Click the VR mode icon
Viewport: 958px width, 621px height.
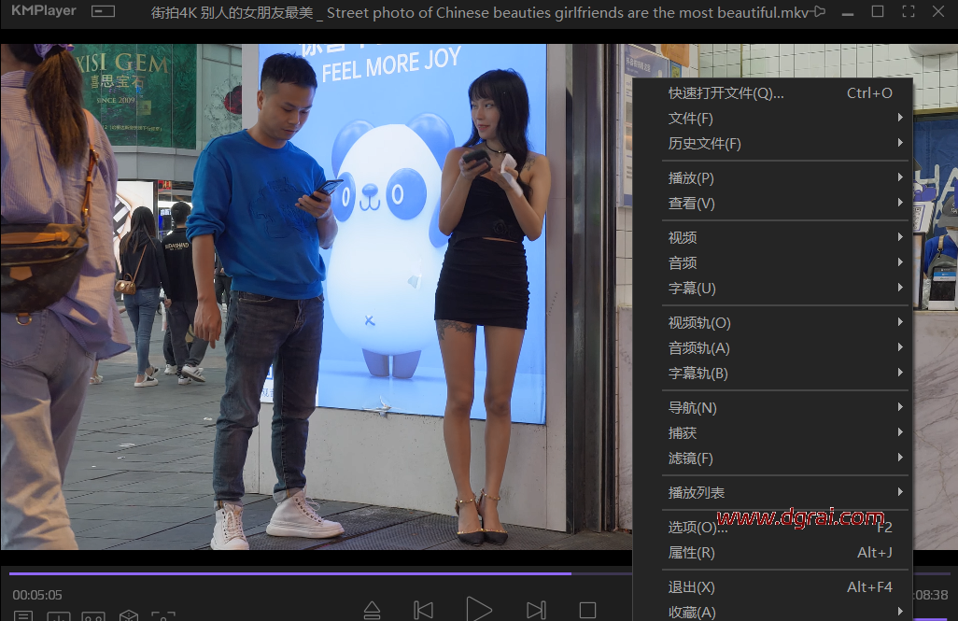(93, 616)
